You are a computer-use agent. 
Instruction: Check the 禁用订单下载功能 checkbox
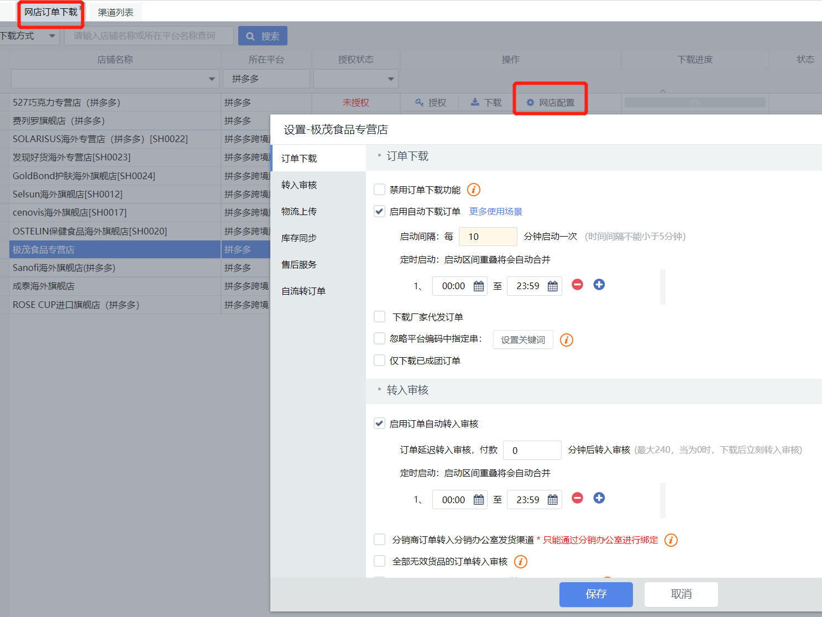pyautogui.click(x=380, y=190)
